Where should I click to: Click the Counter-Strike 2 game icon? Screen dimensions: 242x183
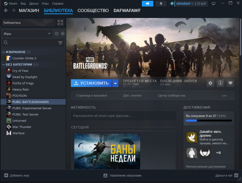(x=9, y=58)
